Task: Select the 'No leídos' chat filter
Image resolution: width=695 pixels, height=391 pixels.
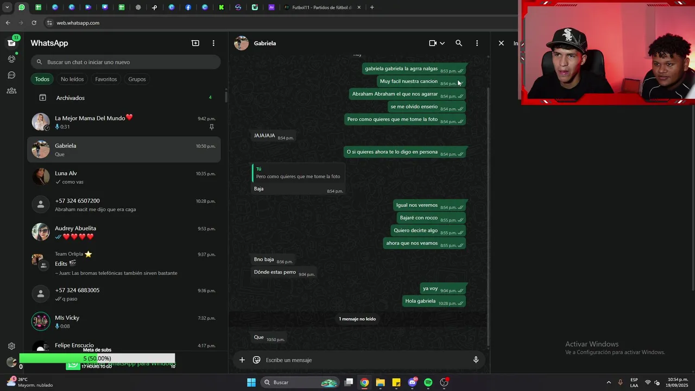Action: (x=72, y=79)
